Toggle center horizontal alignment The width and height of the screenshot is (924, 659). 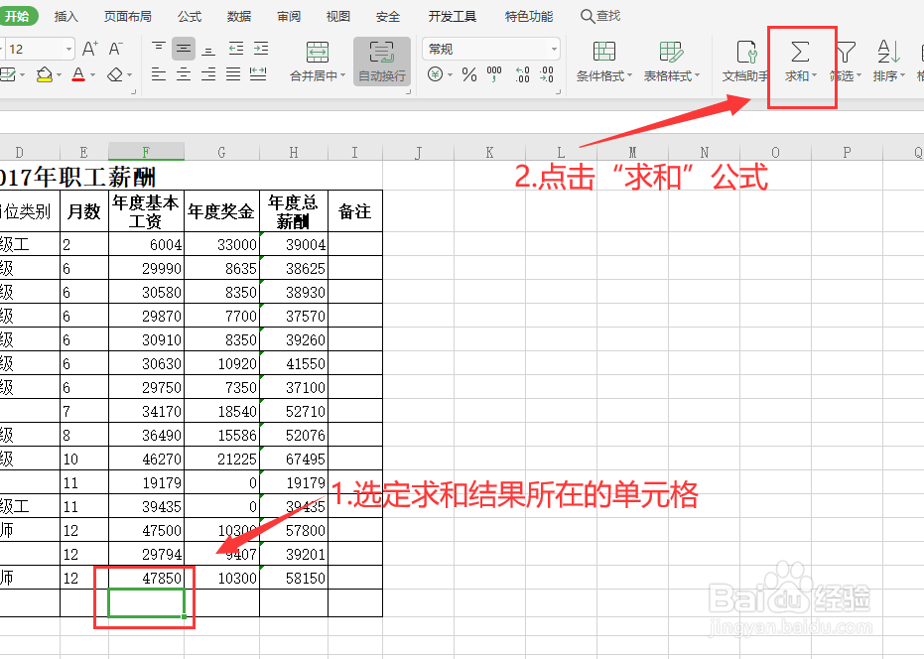pos(184,72)
